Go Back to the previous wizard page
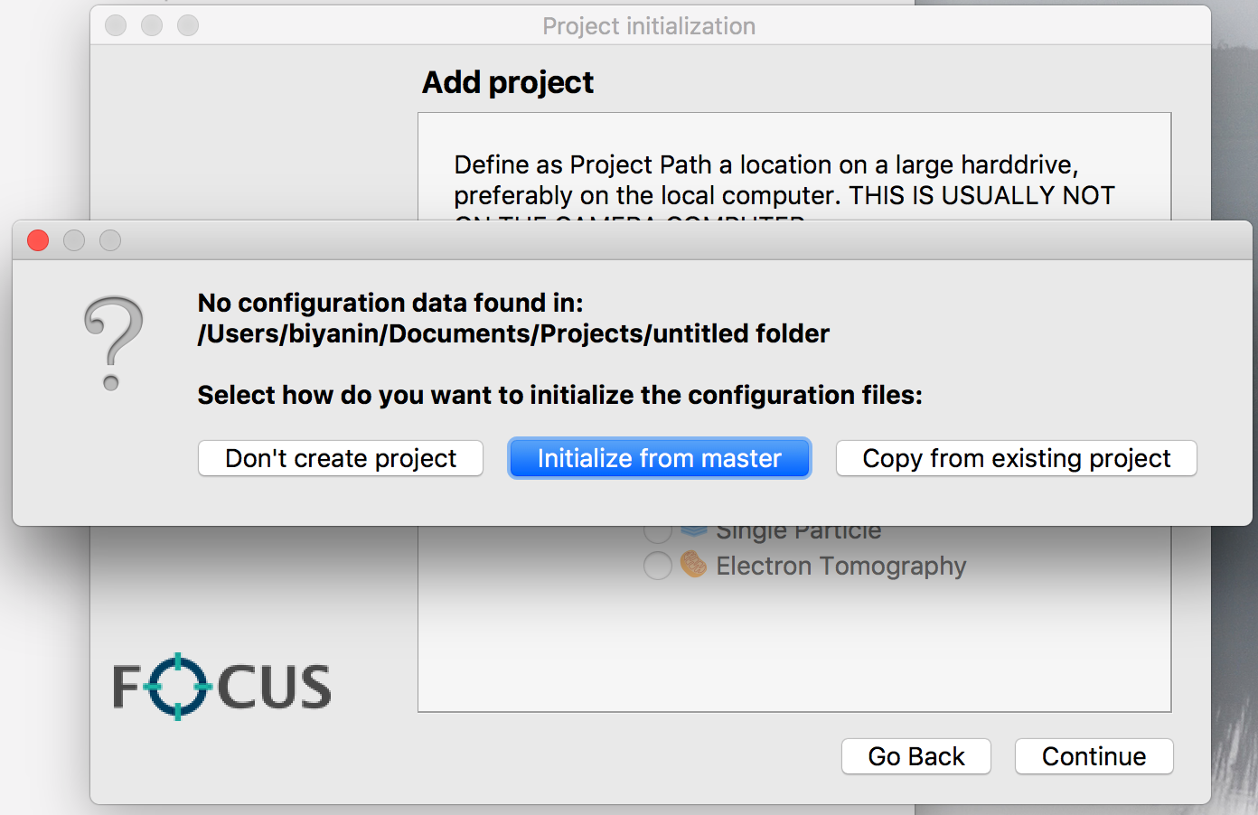The height and width of the screenshot is (815, 1258). 915,756
